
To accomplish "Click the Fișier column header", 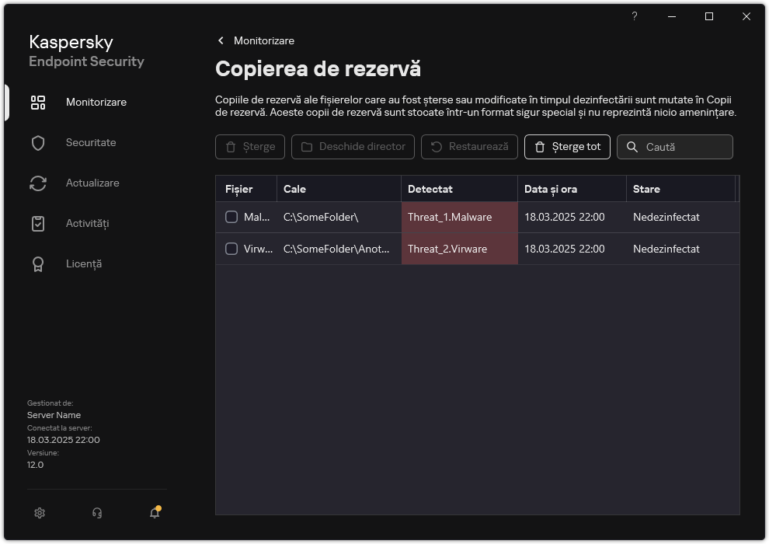I will pos(245,189).
